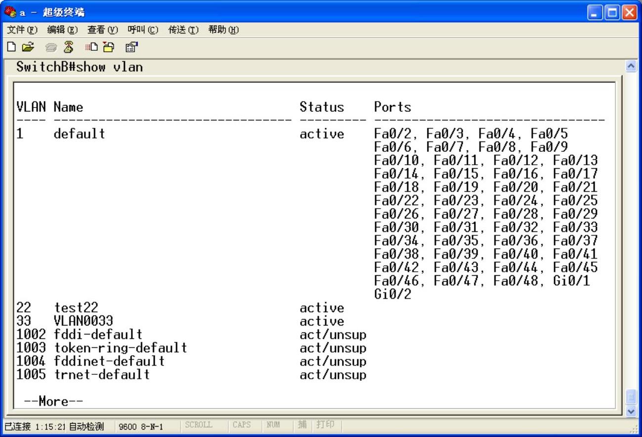Open the 文件(F) menu
Screen dimensions: 642x437
tap(22, 30)
